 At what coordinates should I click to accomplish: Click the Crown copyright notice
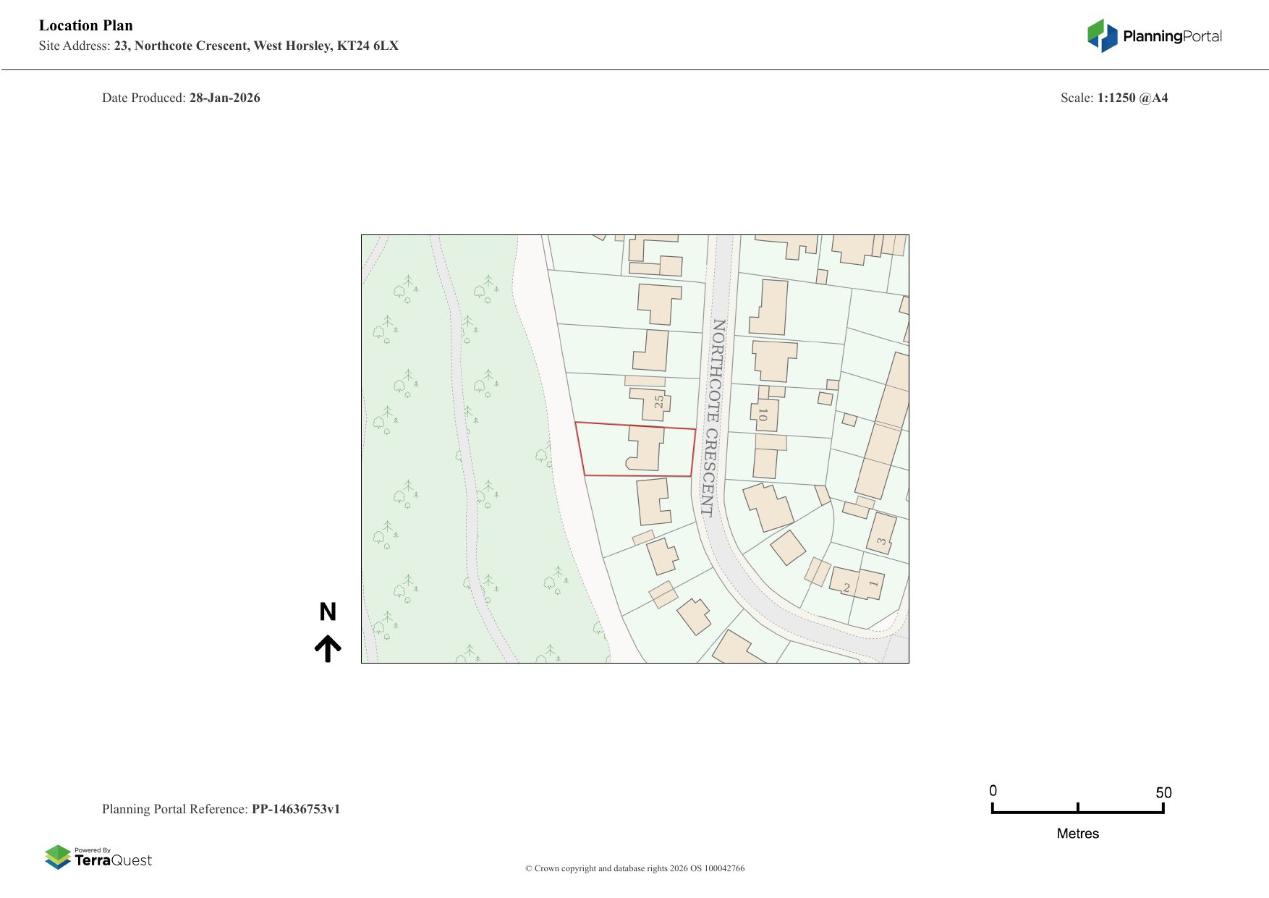(x=634, y=868)
